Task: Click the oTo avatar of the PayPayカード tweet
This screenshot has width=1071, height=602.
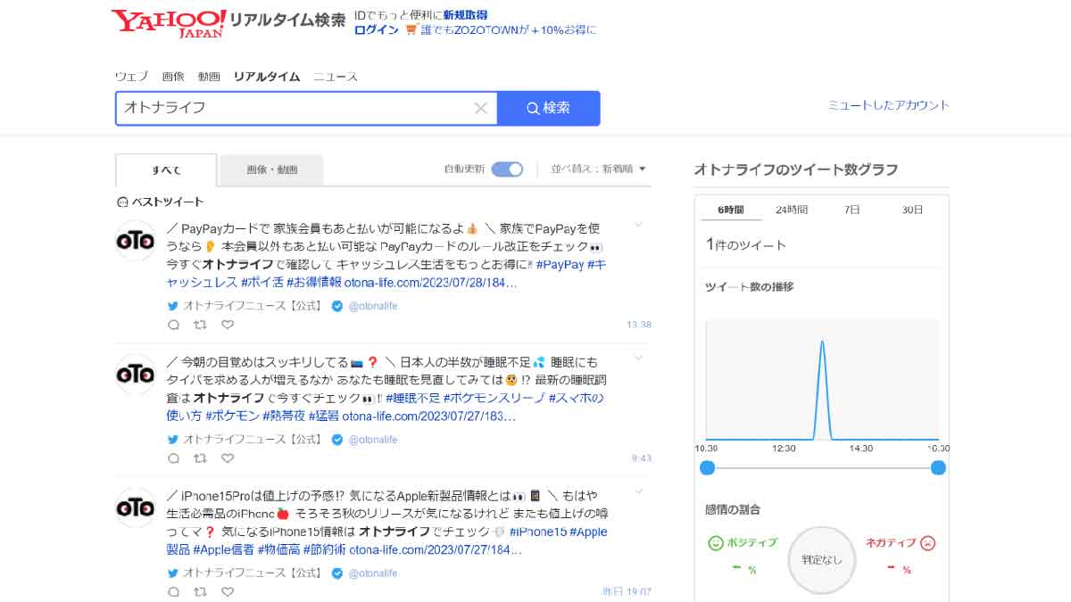Action: (x=136, y=241)
